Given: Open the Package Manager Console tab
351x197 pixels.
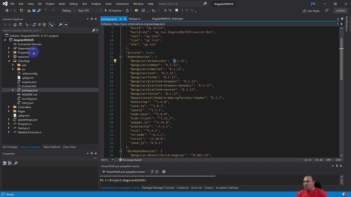Looking at the screenshot, I should point(158,188).
